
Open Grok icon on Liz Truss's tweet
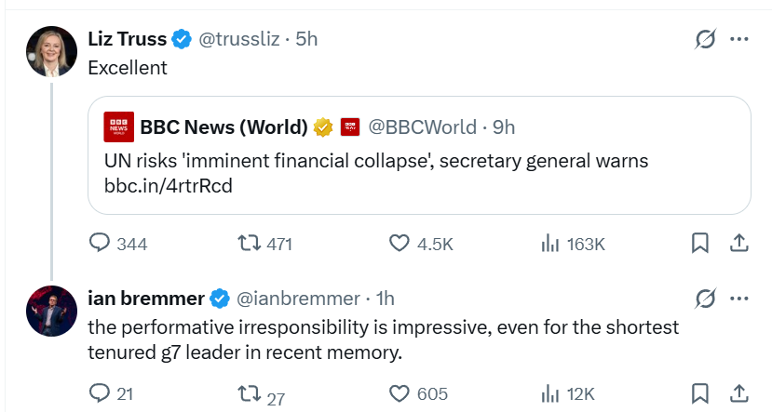point(705,39)
